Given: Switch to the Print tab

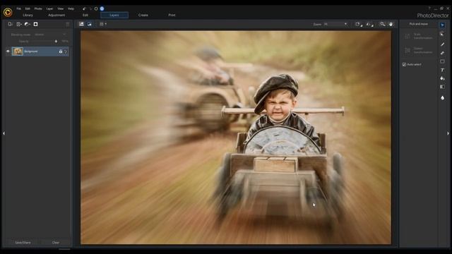Looking at the screenshot, I should [x=172, y=15].
